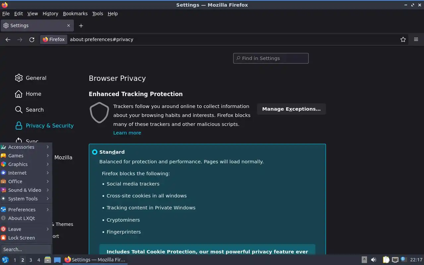The width and height of the screenshot is (424, 265).
Task: Switch to virtual desktop 1
Action: (15, 260)
